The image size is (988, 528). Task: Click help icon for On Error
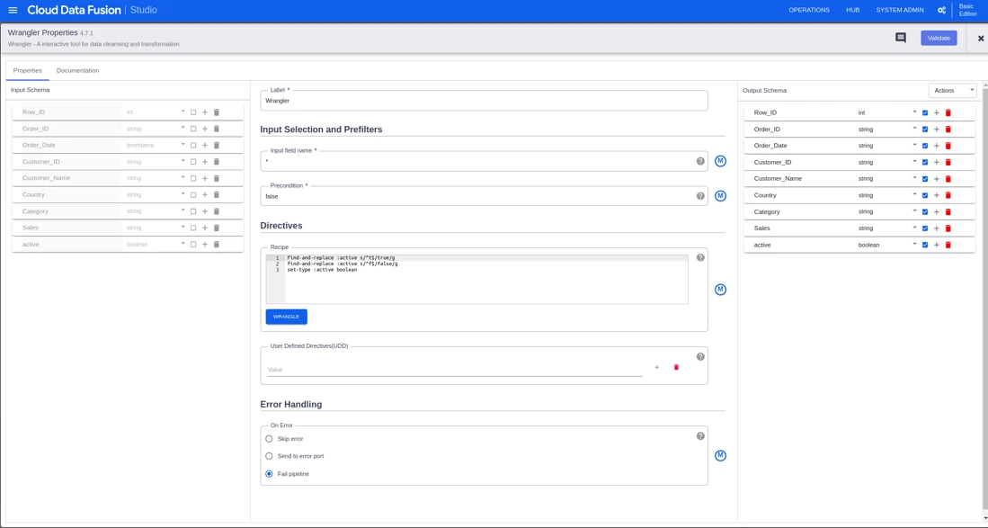700,436
